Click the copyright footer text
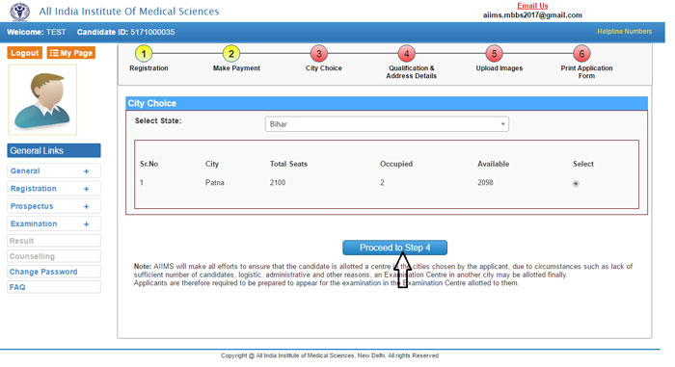This screenshot has height=367, width=675. (x=330, y=355)
